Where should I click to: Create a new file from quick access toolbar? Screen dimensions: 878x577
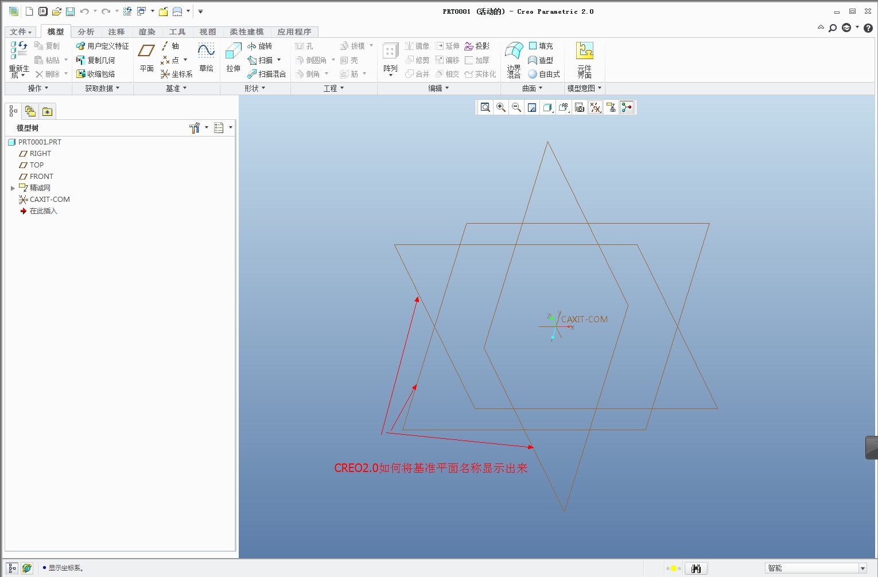pyautogui.click(x=29, y=11)
